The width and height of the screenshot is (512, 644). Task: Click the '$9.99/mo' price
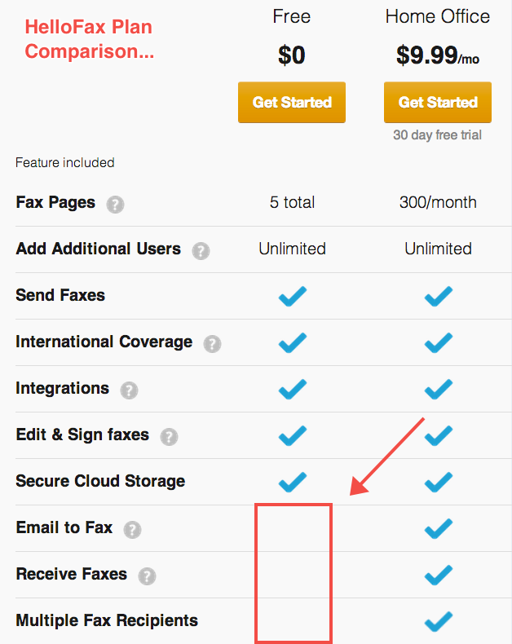[438, 55]
